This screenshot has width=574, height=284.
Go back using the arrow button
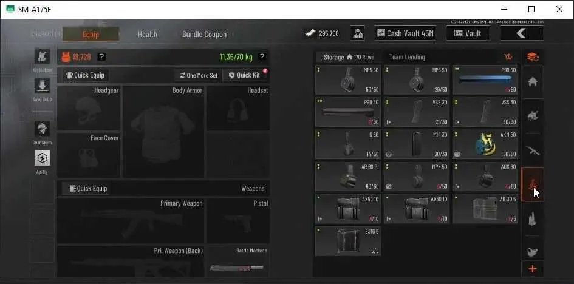(522, 33)
